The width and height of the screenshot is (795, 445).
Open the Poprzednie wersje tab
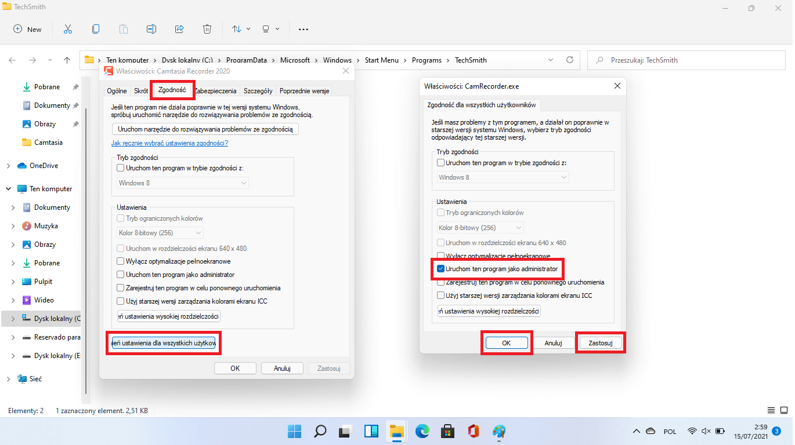[x=305, y=91]
